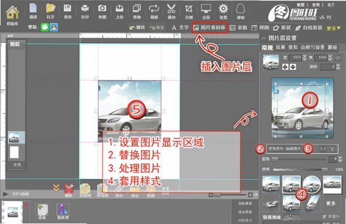Click the 替换 replace icon
Screen dimensions: 346x224
pyautogui.click(x=137, y=9)
